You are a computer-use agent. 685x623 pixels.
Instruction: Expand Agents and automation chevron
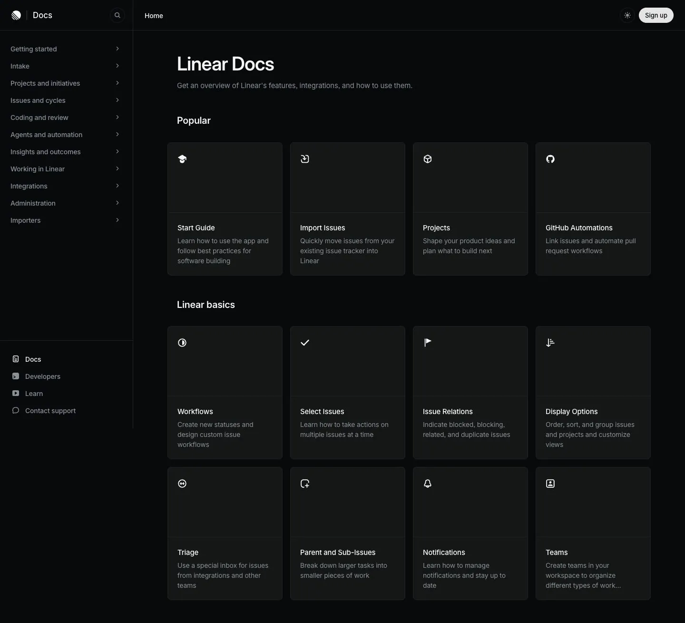(x=117, y=134)
